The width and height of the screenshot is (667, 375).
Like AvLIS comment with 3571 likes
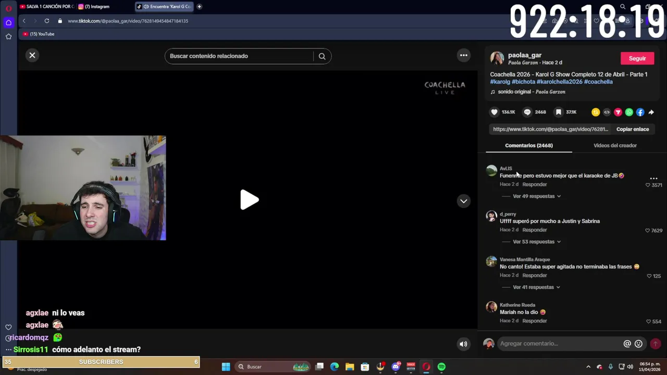pos(648,185)
